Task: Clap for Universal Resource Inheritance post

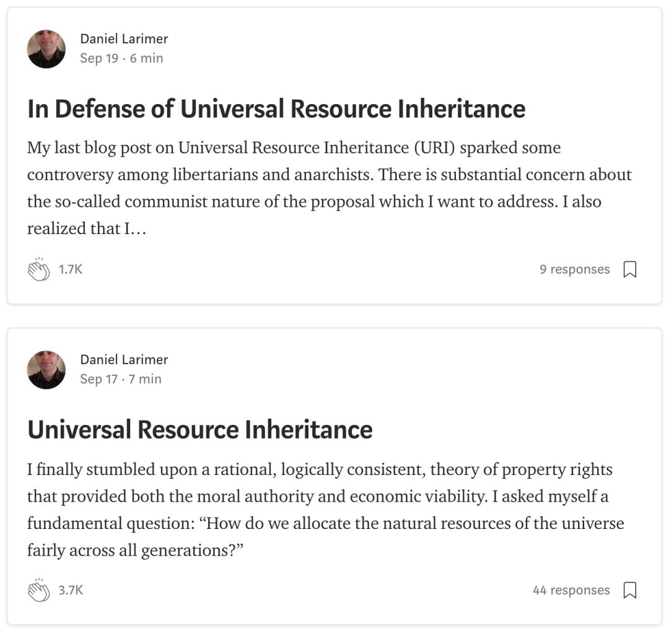Action: pyautogui.click(x=39, y=590)
